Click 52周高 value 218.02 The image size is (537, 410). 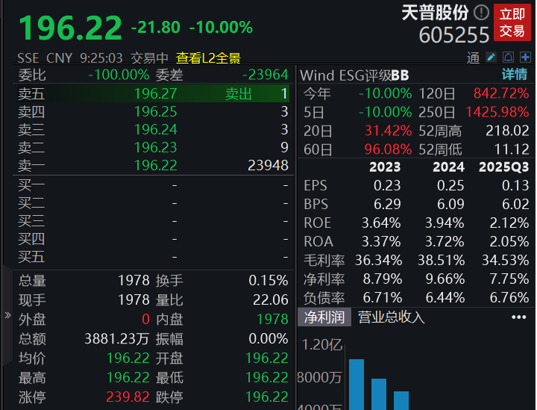click(x=508, y=131)
